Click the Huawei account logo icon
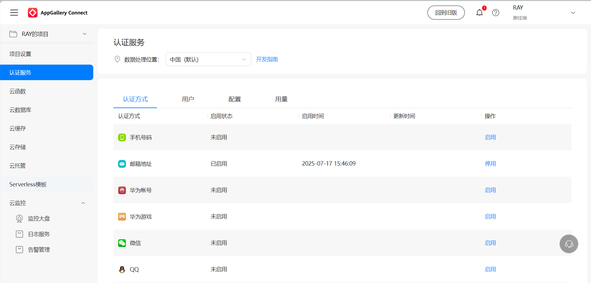The width and height of the screenshot is (591, 283). (x=122, y=190)
